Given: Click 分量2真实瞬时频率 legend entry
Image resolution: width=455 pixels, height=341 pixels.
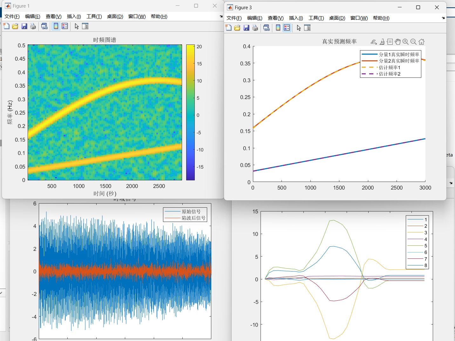Looking at the screenshot, I should point(390,61).
